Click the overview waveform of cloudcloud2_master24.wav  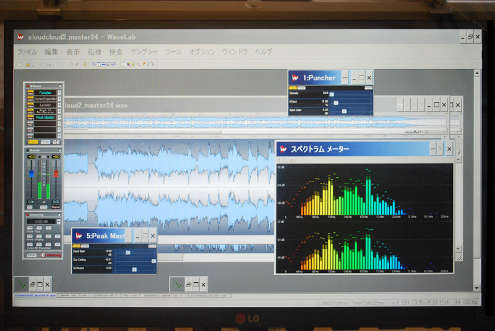point(255,122)
